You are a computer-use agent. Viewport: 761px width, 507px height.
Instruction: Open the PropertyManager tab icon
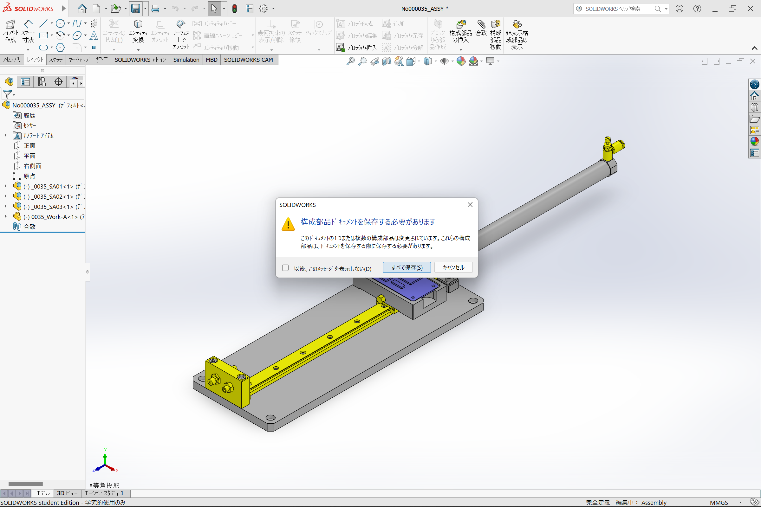(25, 82)
